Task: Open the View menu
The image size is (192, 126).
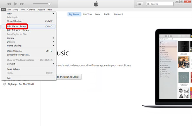Action: (23, 9)
